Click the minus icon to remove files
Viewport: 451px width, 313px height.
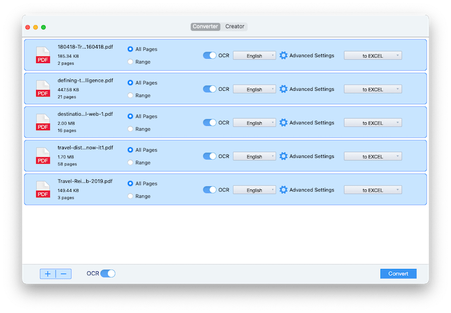click(63, 274)
